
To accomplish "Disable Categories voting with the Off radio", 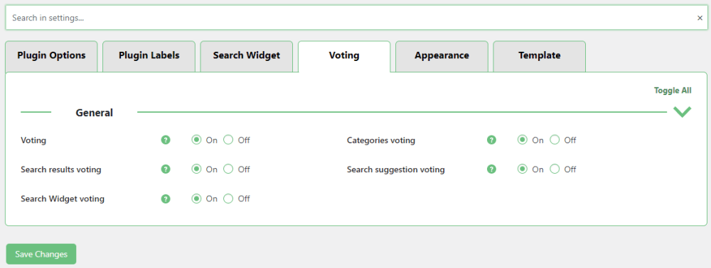I will tap(555, 140).
